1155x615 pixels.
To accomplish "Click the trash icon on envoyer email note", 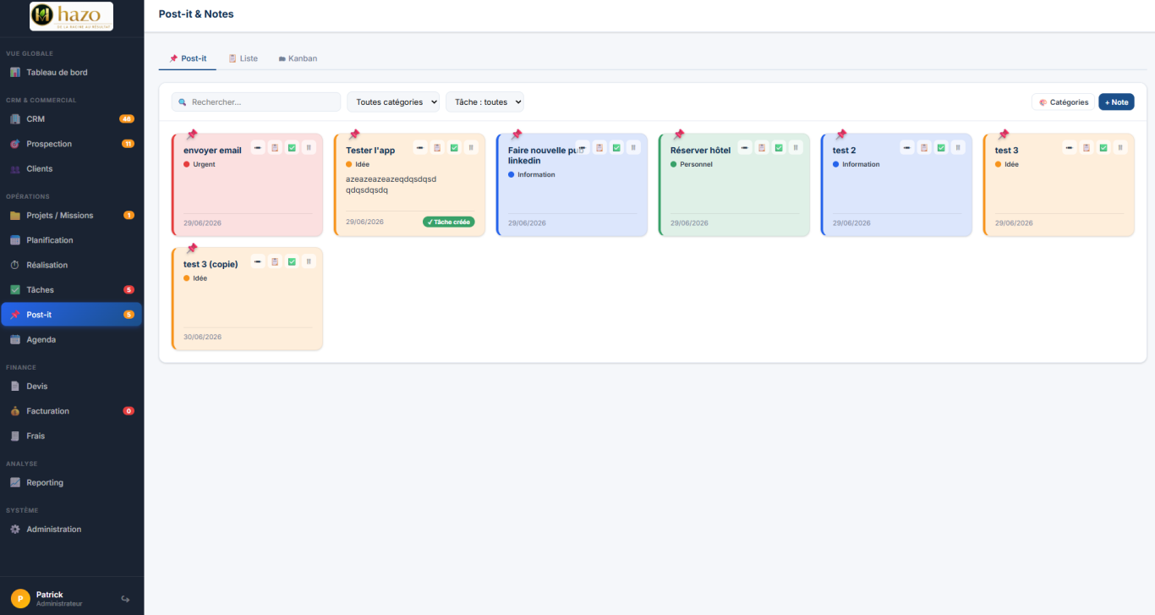I will (309, 147).
